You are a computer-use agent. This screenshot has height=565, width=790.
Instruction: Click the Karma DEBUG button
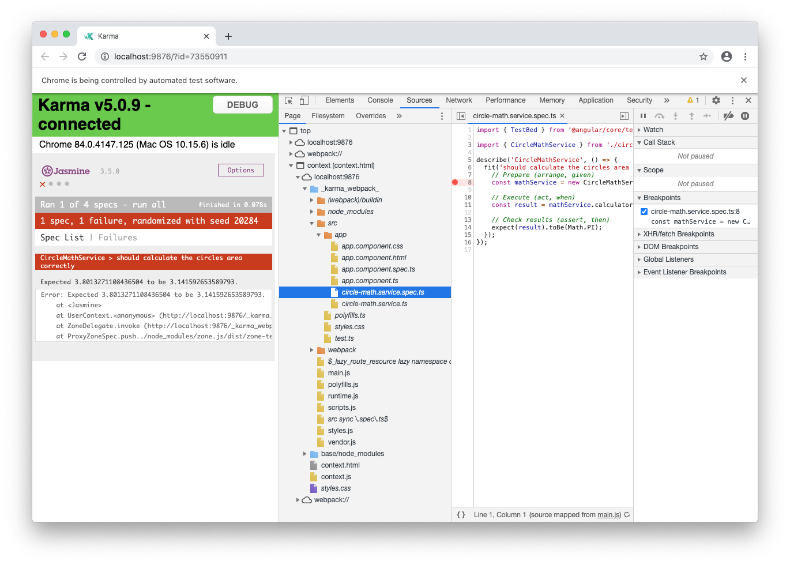(x=243, y=105)
